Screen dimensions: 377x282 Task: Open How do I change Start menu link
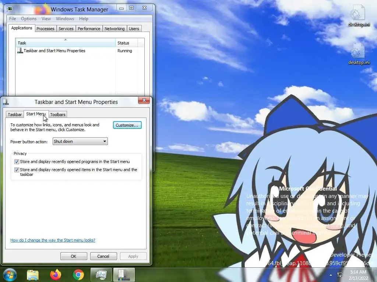(x=53, y=240)
